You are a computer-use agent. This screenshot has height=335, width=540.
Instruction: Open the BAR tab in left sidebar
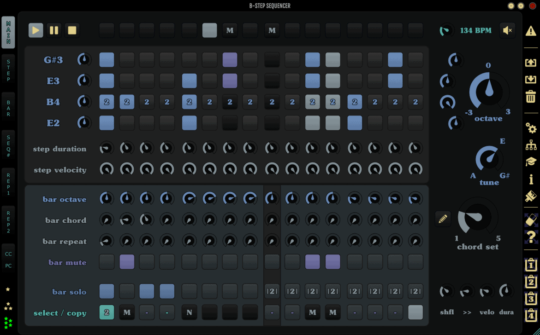click(x=8, y=108)
